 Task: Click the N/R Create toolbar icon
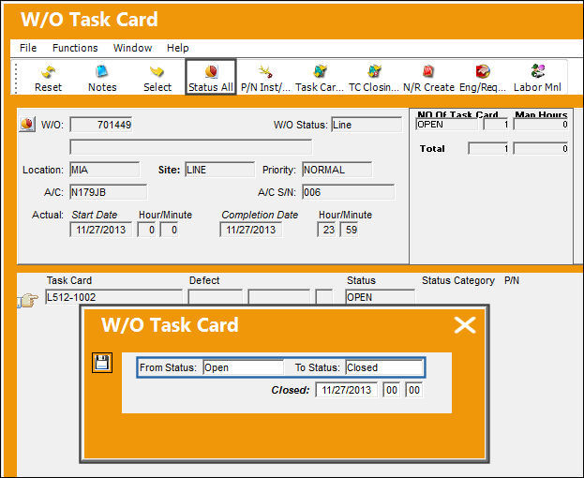click(x=428, y=78)
